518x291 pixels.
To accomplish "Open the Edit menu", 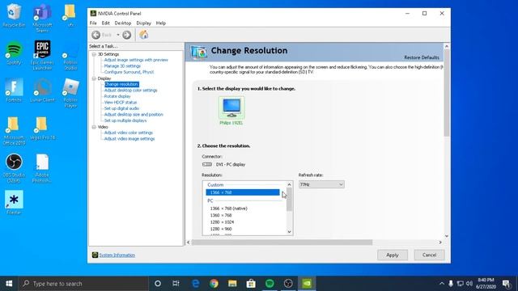I will [106, 23].
